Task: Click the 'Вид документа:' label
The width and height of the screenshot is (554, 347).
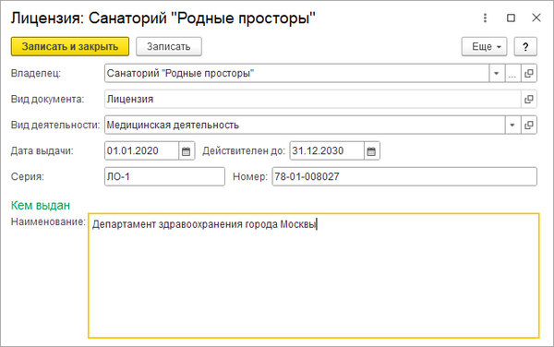Action: click(47, 99)
